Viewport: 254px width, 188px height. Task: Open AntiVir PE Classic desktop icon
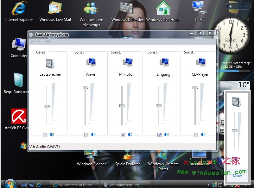click(x=18, y=116)
